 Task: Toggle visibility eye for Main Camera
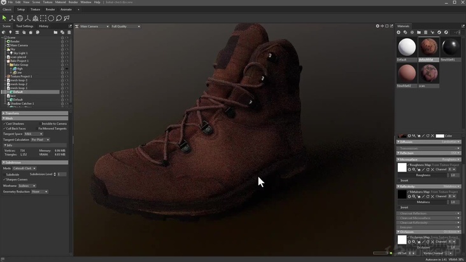tap(67, 45)
